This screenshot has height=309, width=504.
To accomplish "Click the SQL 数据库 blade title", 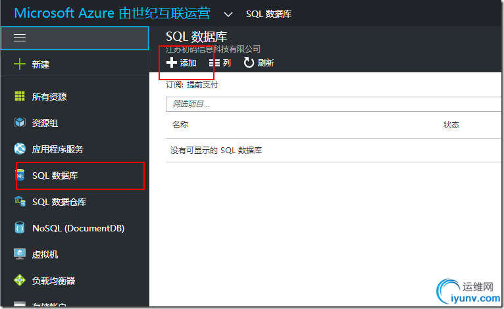I will point(196,37).
